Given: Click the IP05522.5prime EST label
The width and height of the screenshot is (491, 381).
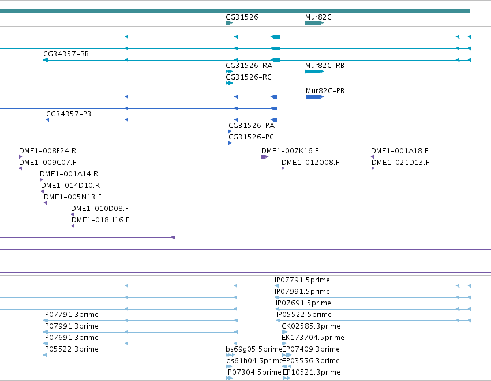Looking at the screenshot, I should click(304, 315).
